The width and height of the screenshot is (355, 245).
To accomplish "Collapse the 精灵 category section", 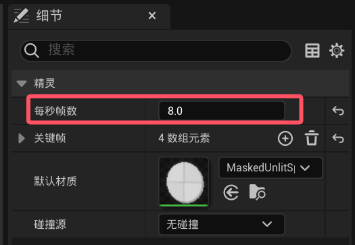I will coord(22,84).
